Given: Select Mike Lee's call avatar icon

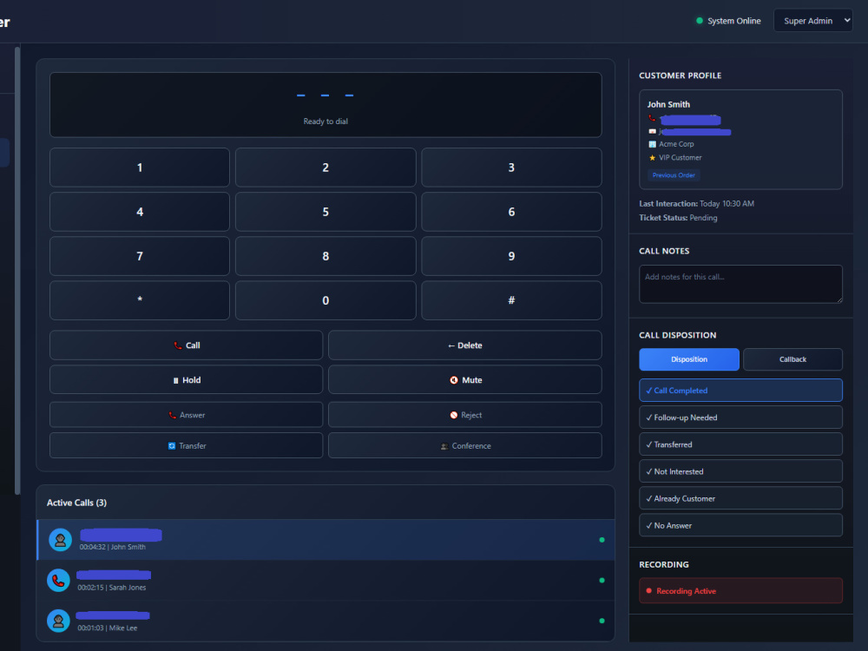Looking at the screenshot, I should tap(58, 621).
